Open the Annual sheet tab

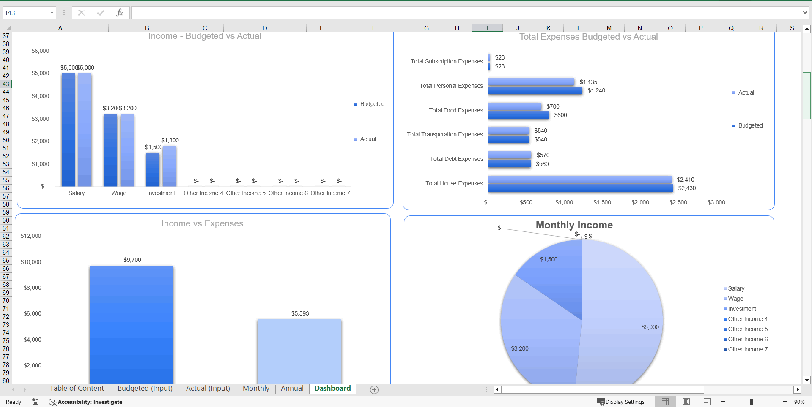point(292,388)
